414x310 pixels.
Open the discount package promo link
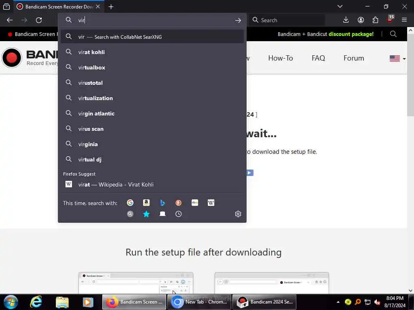[x=325, y=34]
